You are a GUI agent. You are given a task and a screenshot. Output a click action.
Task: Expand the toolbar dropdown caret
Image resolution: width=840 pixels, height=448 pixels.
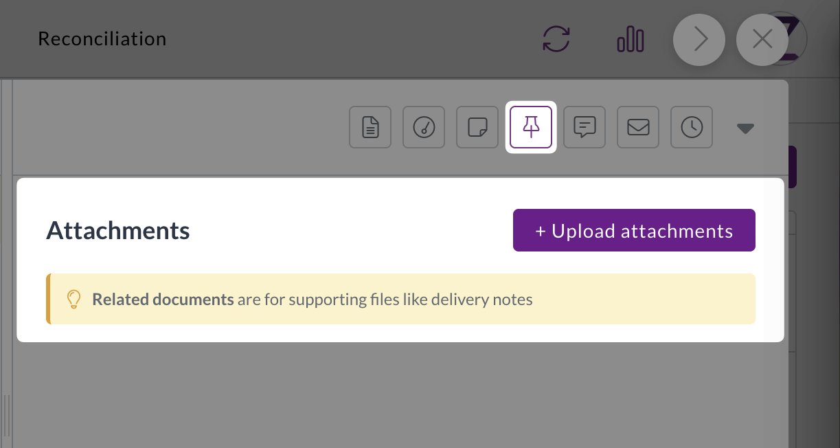tap(745, 128)
